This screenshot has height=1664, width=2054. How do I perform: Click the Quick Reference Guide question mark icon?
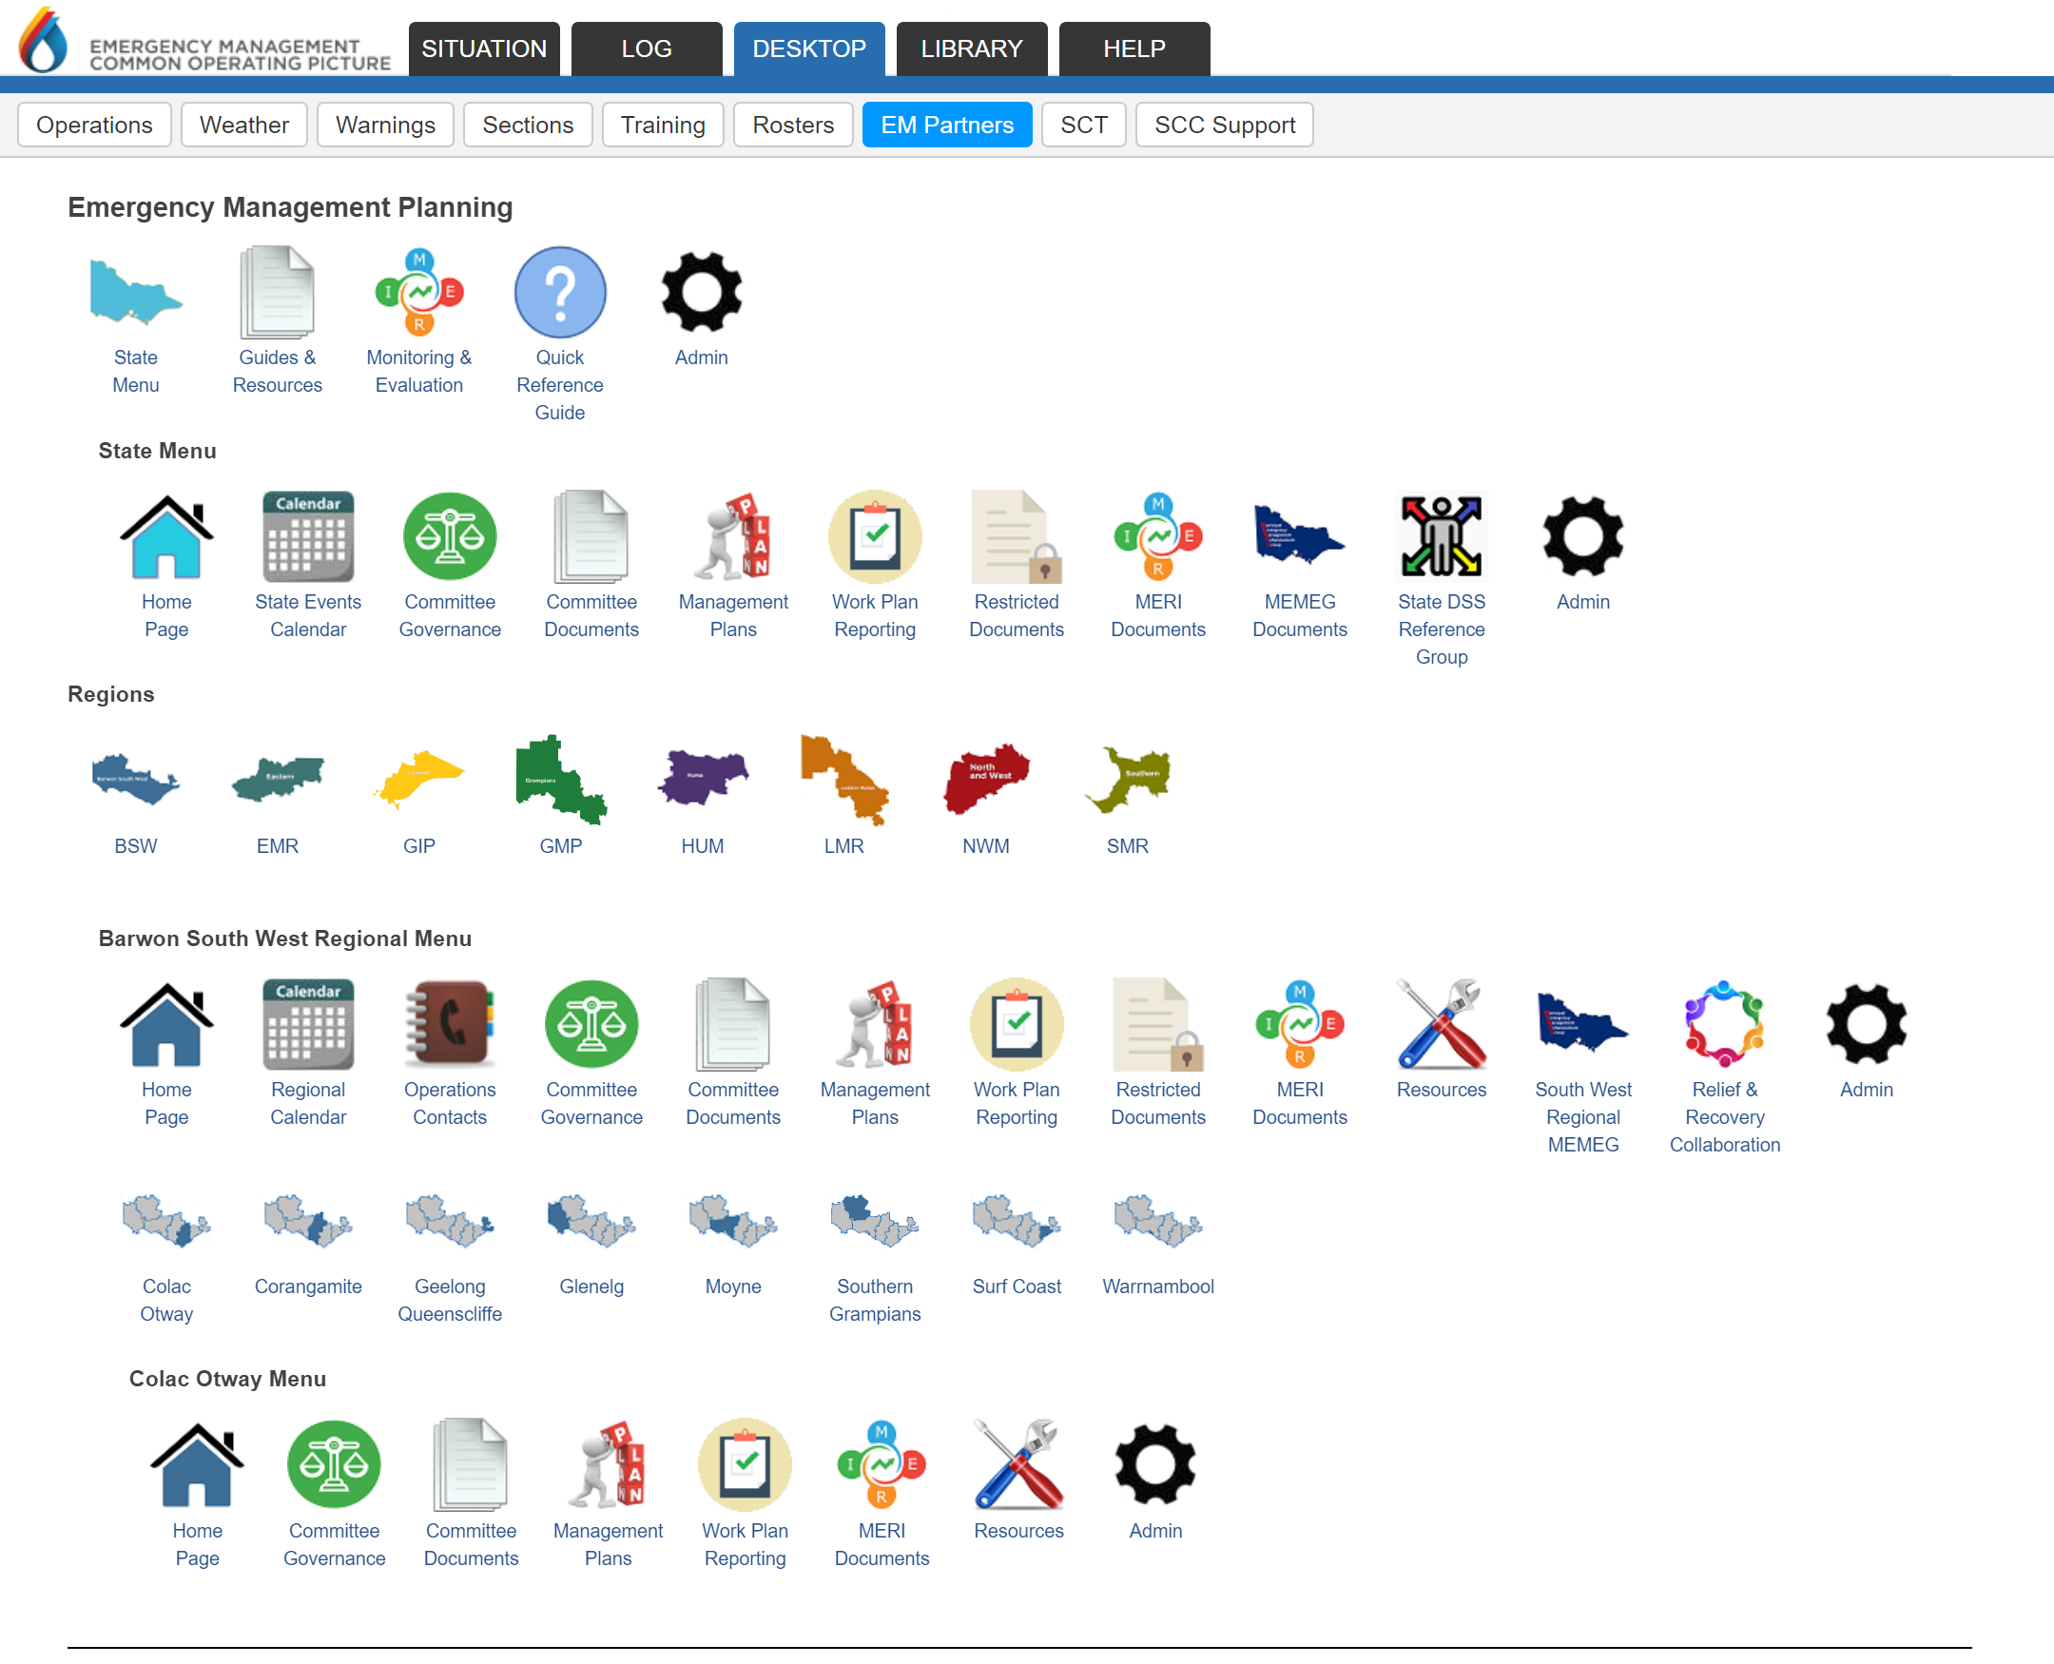(x=560, y=292)
